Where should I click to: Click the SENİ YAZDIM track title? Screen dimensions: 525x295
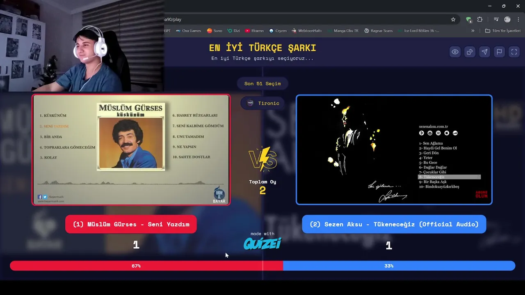coord(54,126)
